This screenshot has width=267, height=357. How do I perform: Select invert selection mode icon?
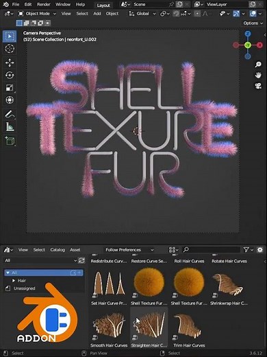40,23
